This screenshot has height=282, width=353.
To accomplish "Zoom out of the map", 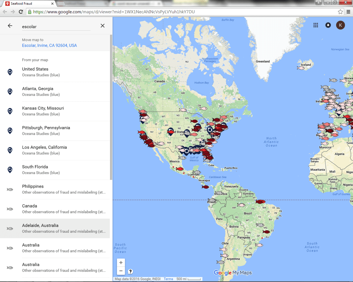I will [121, 270].
